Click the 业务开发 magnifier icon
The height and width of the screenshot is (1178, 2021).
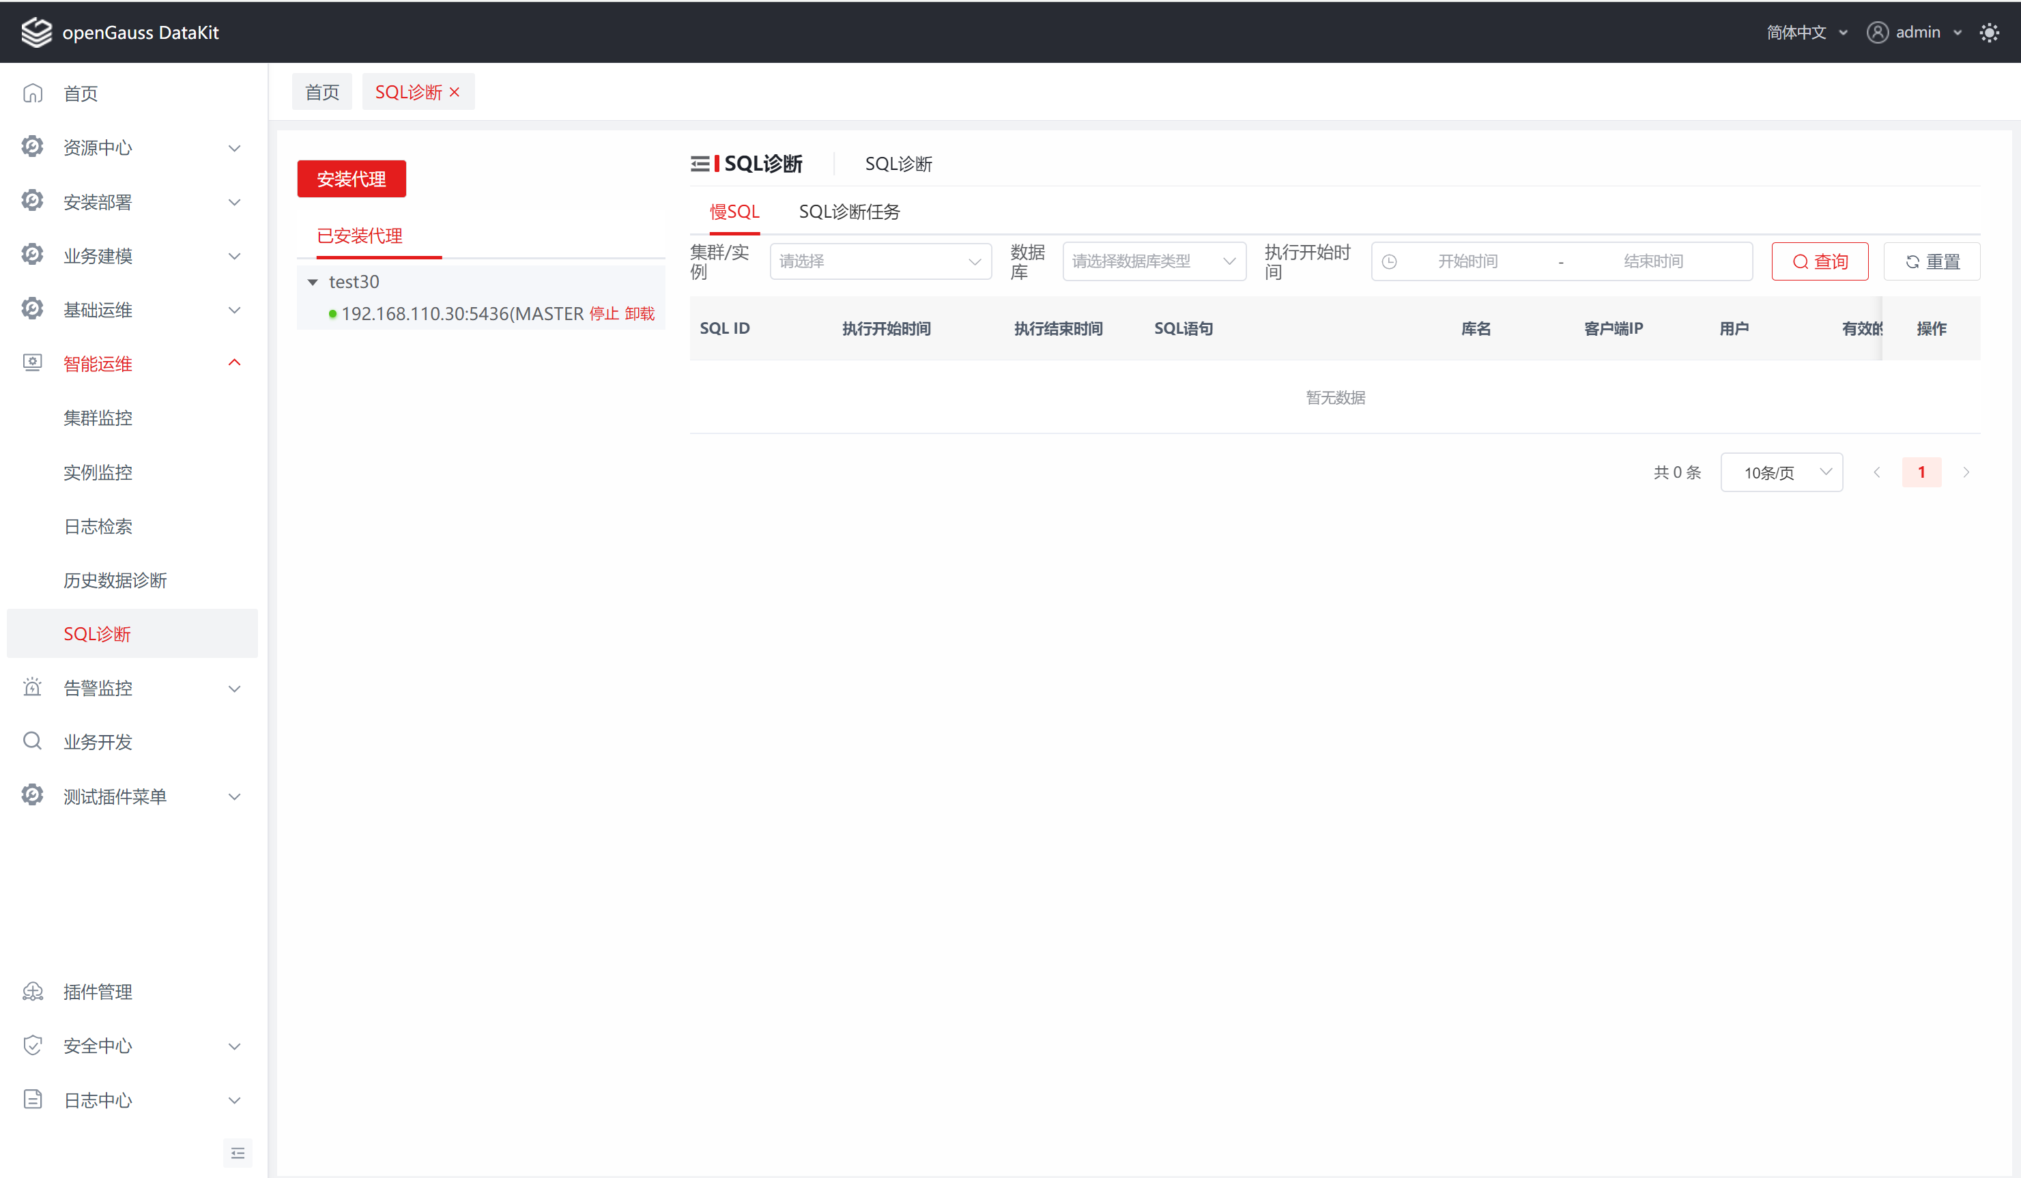pyautogui.click(x=33, y=741)
